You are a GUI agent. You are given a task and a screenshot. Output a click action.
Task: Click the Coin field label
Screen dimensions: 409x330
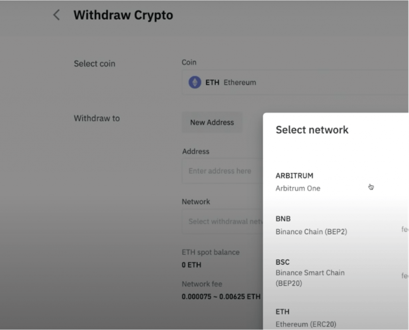pyautogui.click(x=189, y=62)
